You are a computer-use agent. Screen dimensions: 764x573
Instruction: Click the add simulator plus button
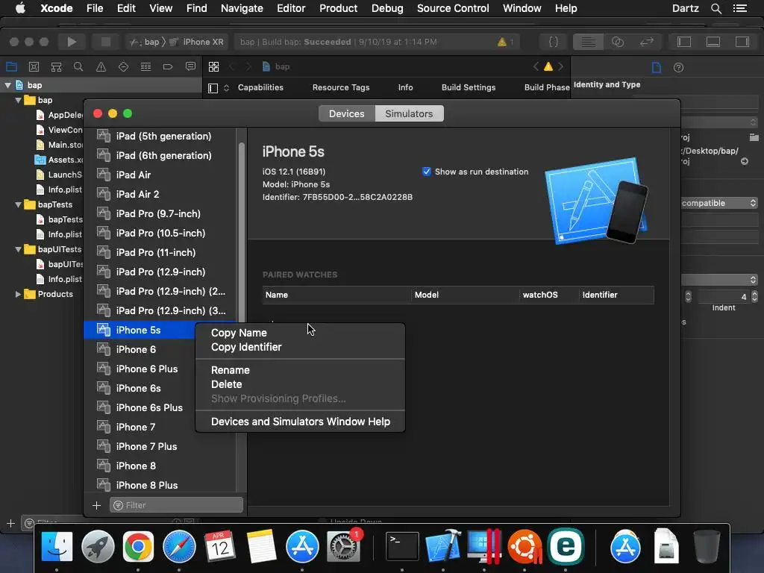tap(96, 505)
